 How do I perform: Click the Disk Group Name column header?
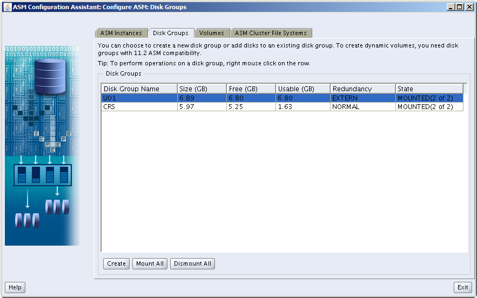[139, 89]
